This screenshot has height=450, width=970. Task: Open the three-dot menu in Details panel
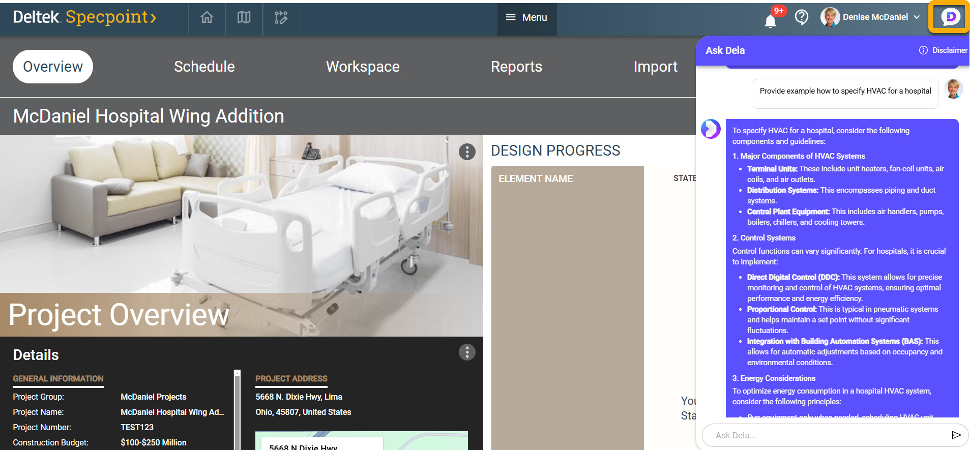(x=466, y=352)
